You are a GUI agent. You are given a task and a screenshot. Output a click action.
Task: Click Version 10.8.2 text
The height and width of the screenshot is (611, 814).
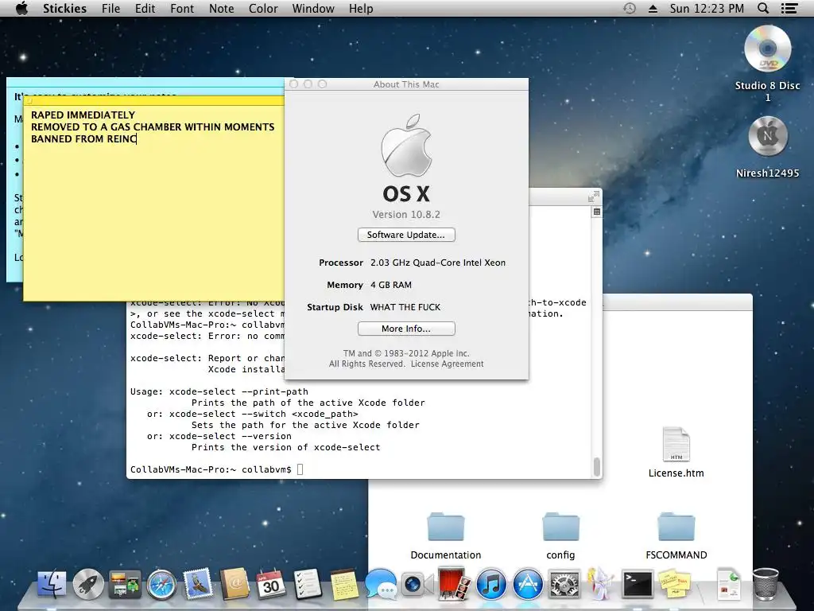406,214
